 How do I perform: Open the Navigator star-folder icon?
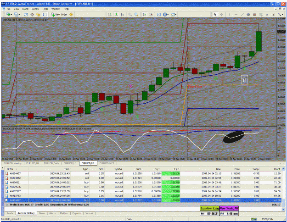[x=38, y=14]
